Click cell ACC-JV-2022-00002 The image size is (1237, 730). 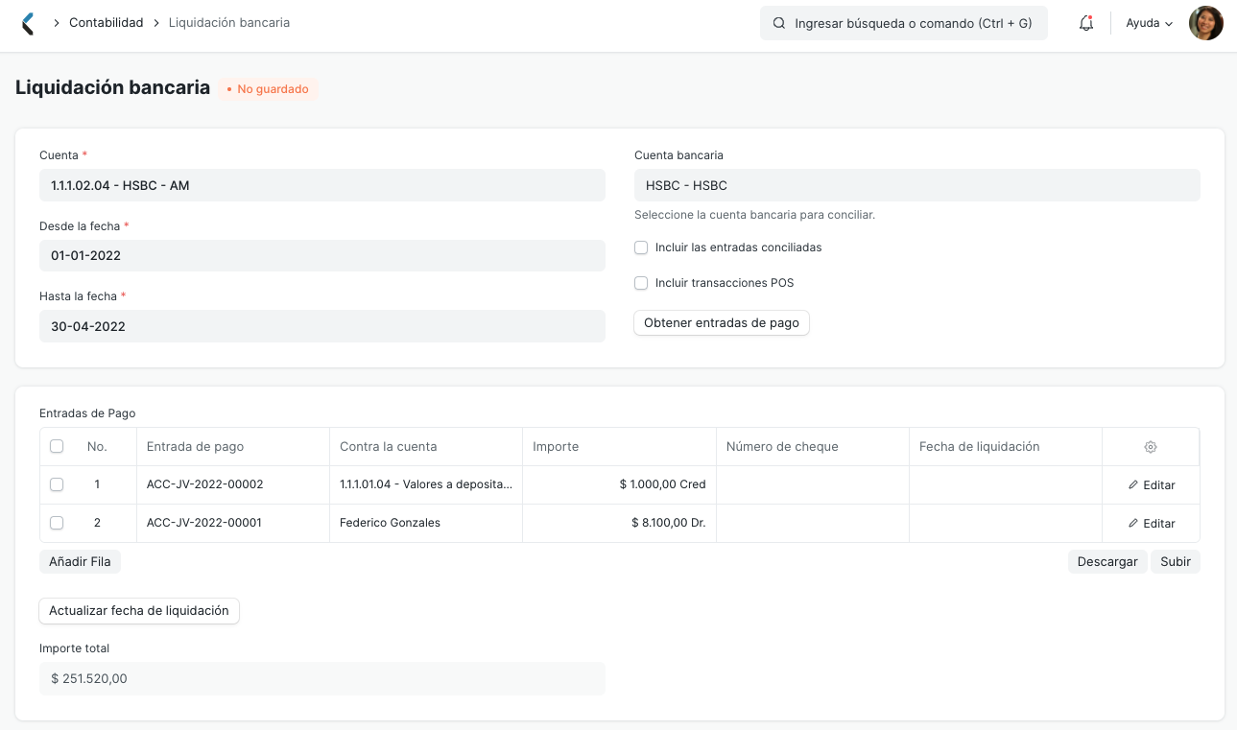click(233, 485)
